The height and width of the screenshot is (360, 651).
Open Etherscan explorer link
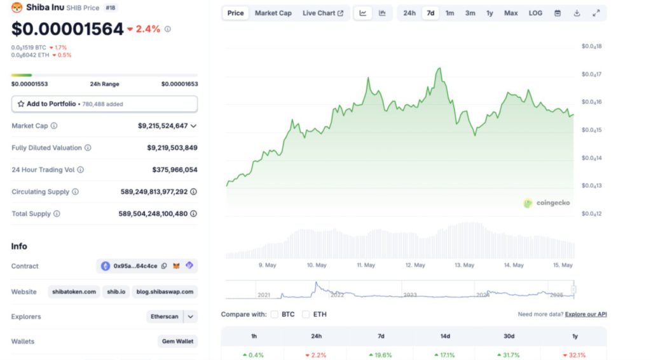[165, 316]
